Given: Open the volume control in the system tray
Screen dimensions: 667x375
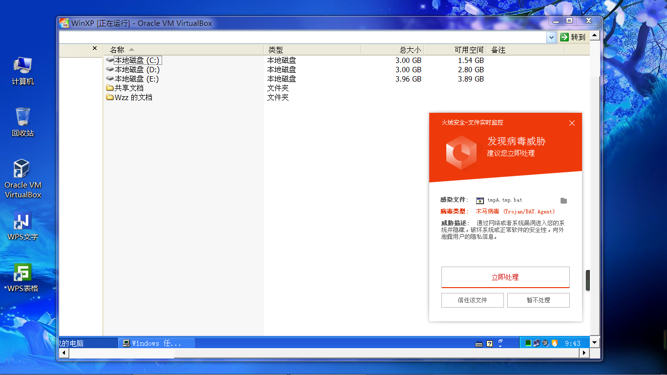Looking at the screenshot, I should click(545, 343).
